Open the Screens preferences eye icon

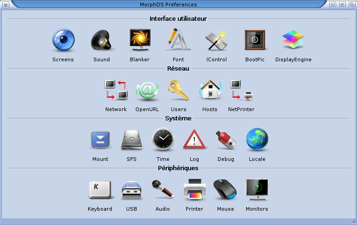coord(63,40)
